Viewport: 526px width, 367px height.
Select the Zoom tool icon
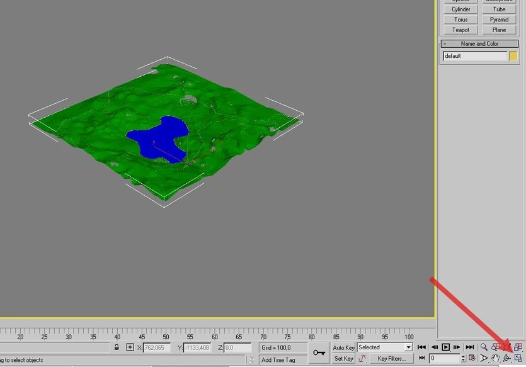(484, 347)
